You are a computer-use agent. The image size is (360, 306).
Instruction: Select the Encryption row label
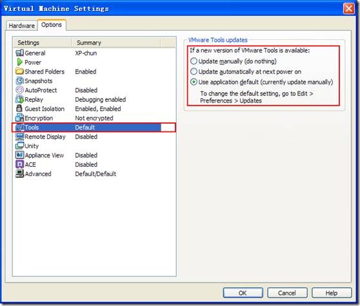coord(39,119)
